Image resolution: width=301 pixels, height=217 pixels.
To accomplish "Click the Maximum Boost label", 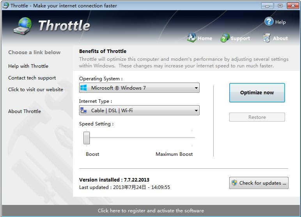I will coord(174,154).
